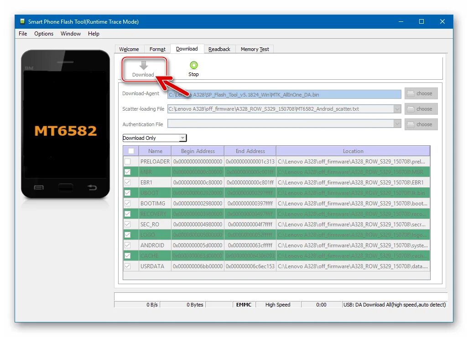Click the Name column header
The height and width of the screenshot is (337, 468).
pyautogui.click(x=155, y=151)
